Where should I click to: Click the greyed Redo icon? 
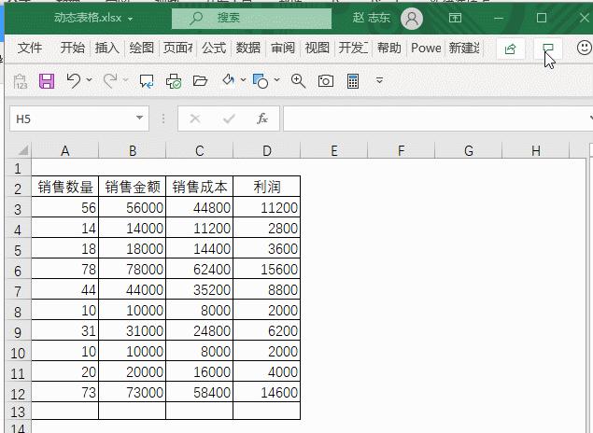110,80
